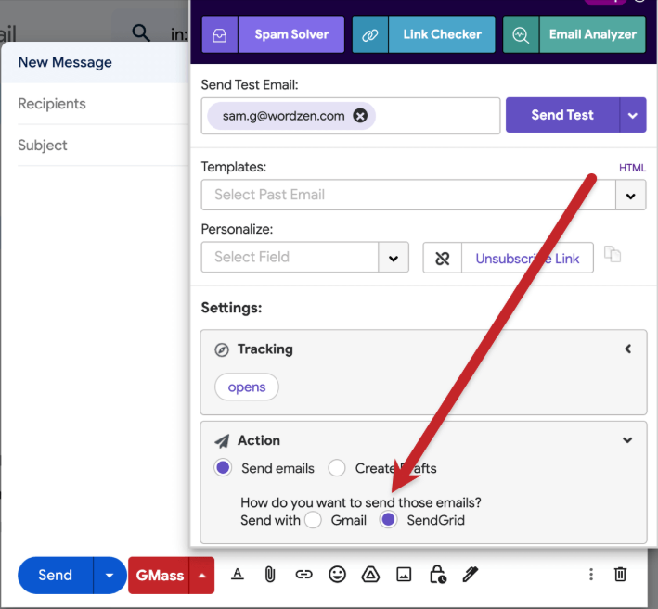Discard draft with trash icon
Viewport: 658px width, 609px height.
[x=620, y=574]
